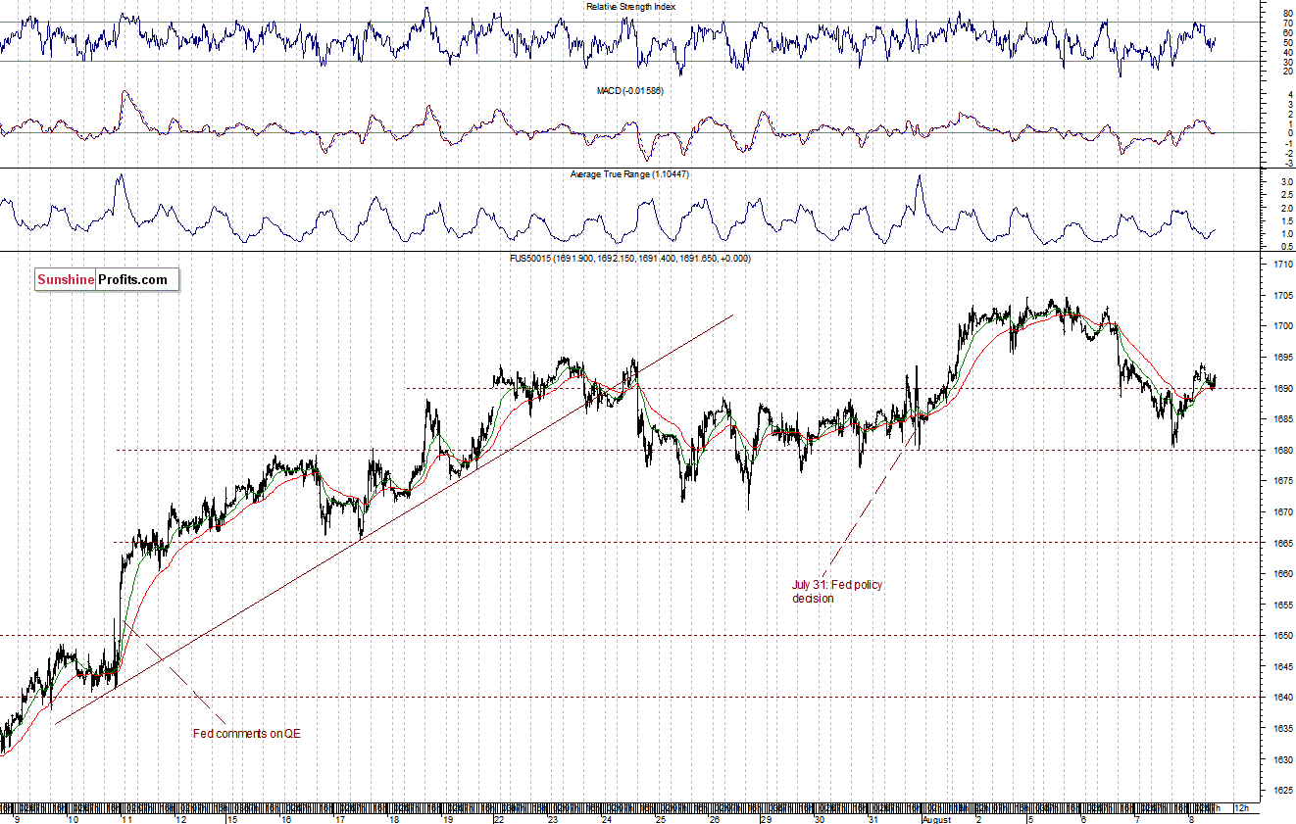Click the date 11 on time axis
The image size is (1296, 824).
[x=126, y=818]
